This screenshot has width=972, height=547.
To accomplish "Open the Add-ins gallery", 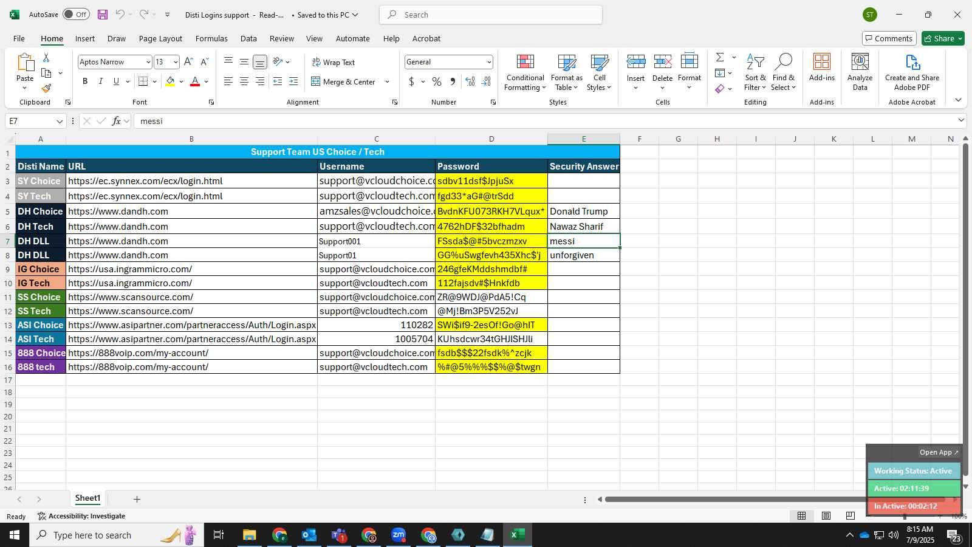I will (x=822, y=67).
